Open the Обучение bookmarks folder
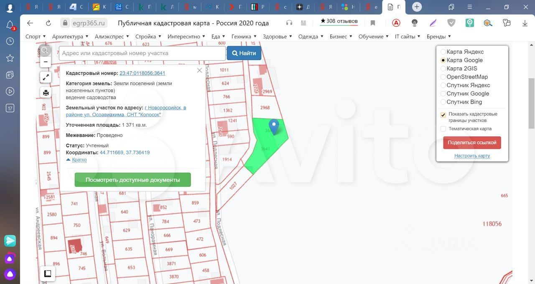Viewport: 535px width, 284px height. [x=374, y=36]
